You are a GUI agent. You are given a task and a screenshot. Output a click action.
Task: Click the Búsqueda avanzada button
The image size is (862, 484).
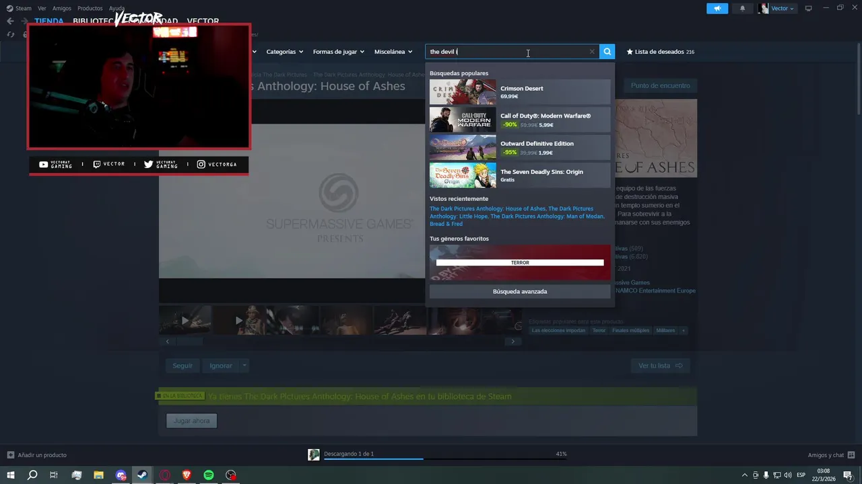pyautogui.click(x=520, y=292)
